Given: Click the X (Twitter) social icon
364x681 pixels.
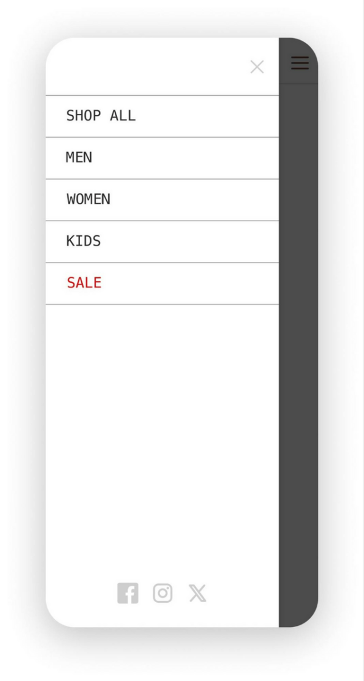Looking at the screenshot, I should point(197,593).
